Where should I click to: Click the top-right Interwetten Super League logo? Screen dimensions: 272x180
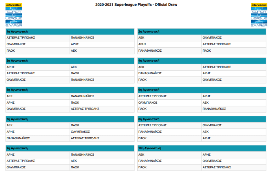coord(259,15)
